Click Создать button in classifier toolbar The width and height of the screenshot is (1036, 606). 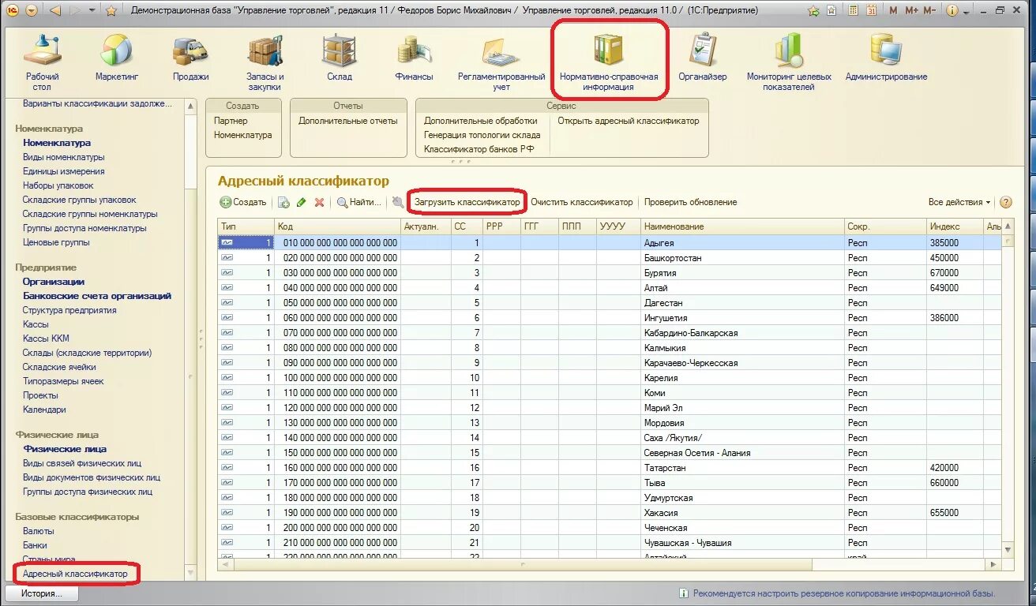coord(243,202)
